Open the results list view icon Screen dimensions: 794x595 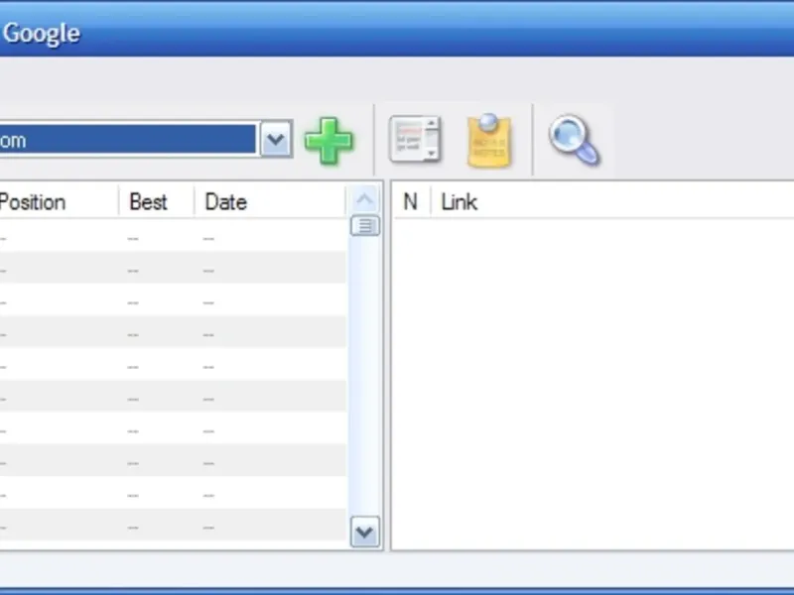(x=415, y=139)
